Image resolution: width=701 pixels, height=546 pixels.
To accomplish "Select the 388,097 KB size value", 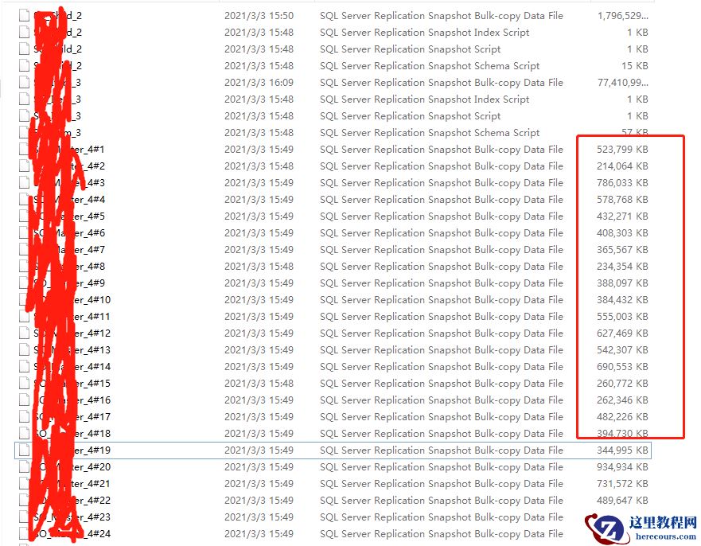I will [622, 283].
